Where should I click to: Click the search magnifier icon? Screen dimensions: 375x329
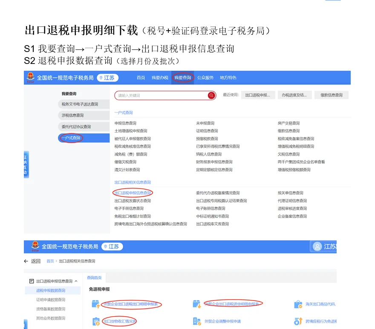211,95
